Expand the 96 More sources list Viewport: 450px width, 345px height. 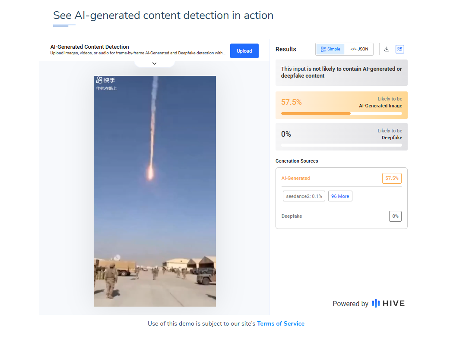[x=340, y=196]
